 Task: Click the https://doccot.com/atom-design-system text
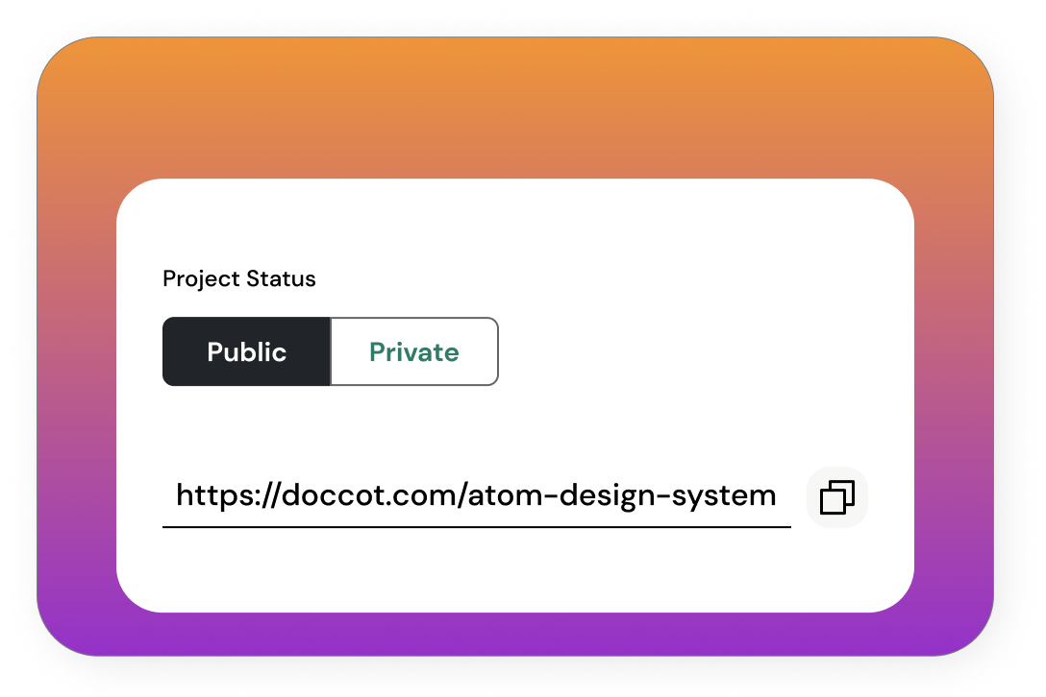(476, 496)
